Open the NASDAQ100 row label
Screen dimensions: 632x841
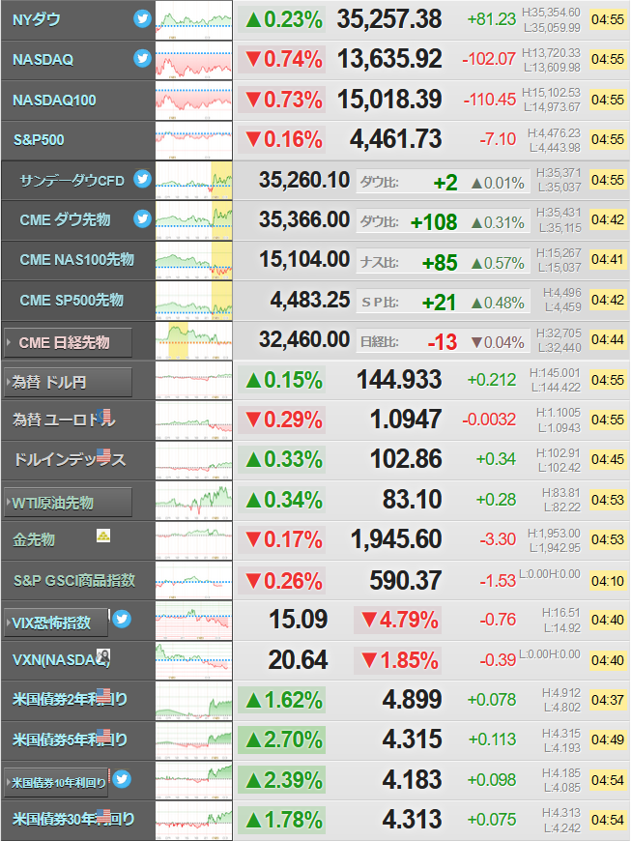click(x=54, y=101)
